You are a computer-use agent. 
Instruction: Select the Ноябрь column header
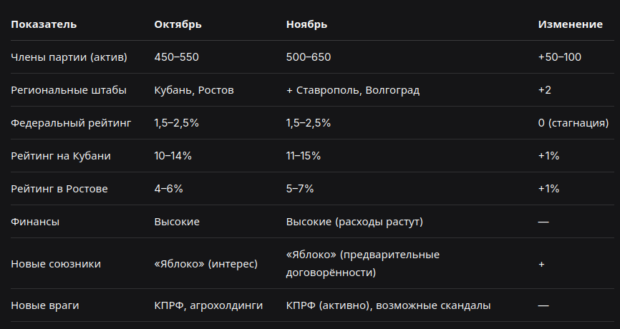(306, 24)
